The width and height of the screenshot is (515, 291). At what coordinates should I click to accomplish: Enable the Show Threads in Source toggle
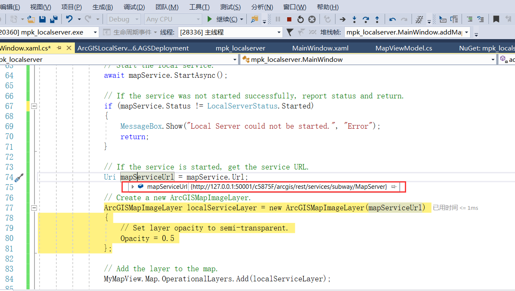(312, 32)
